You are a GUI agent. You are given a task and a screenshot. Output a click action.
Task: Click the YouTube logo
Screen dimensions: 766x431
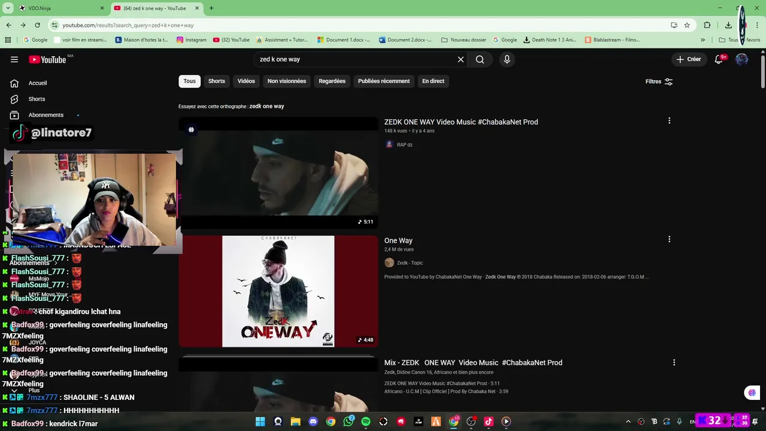click(47, 59)
